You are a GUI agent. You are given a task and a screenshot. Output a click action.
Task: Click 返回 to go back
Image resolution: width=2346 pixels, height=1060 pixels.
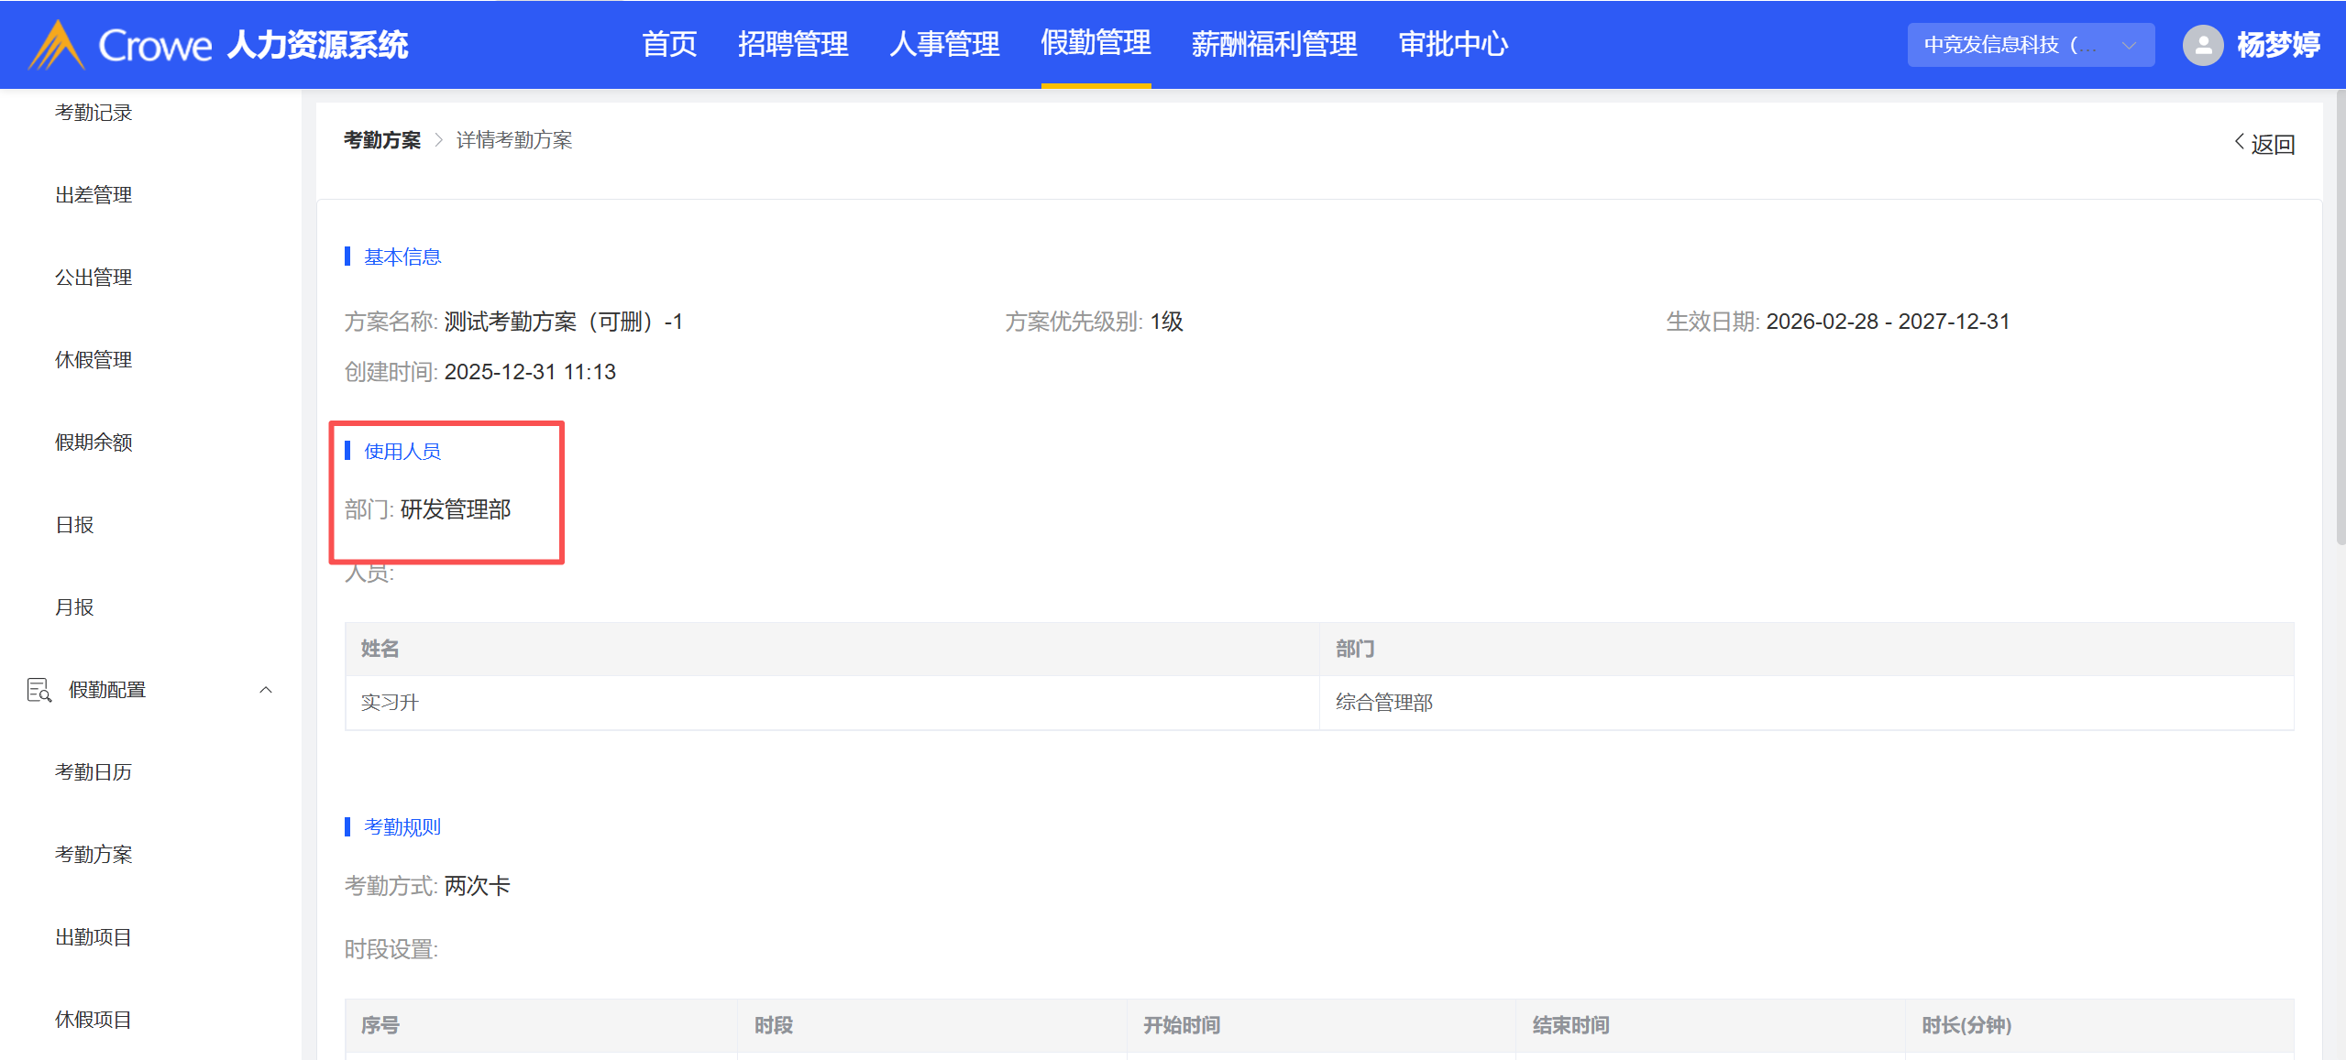click(x=2272, y=144)
